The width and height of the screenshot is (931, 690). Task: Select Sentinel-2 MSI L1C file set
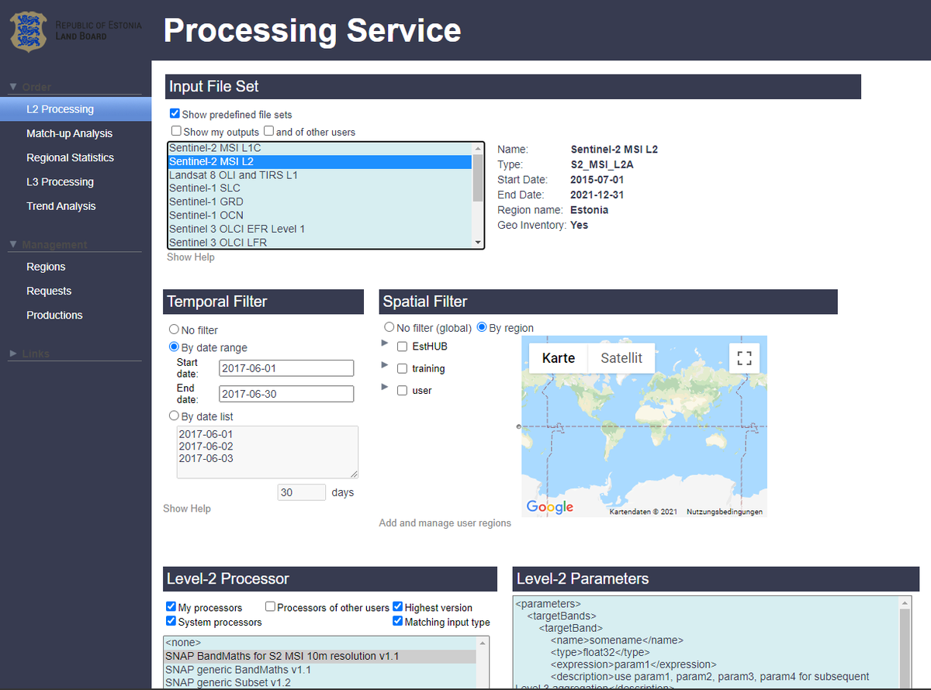click(x=320, y=148)
